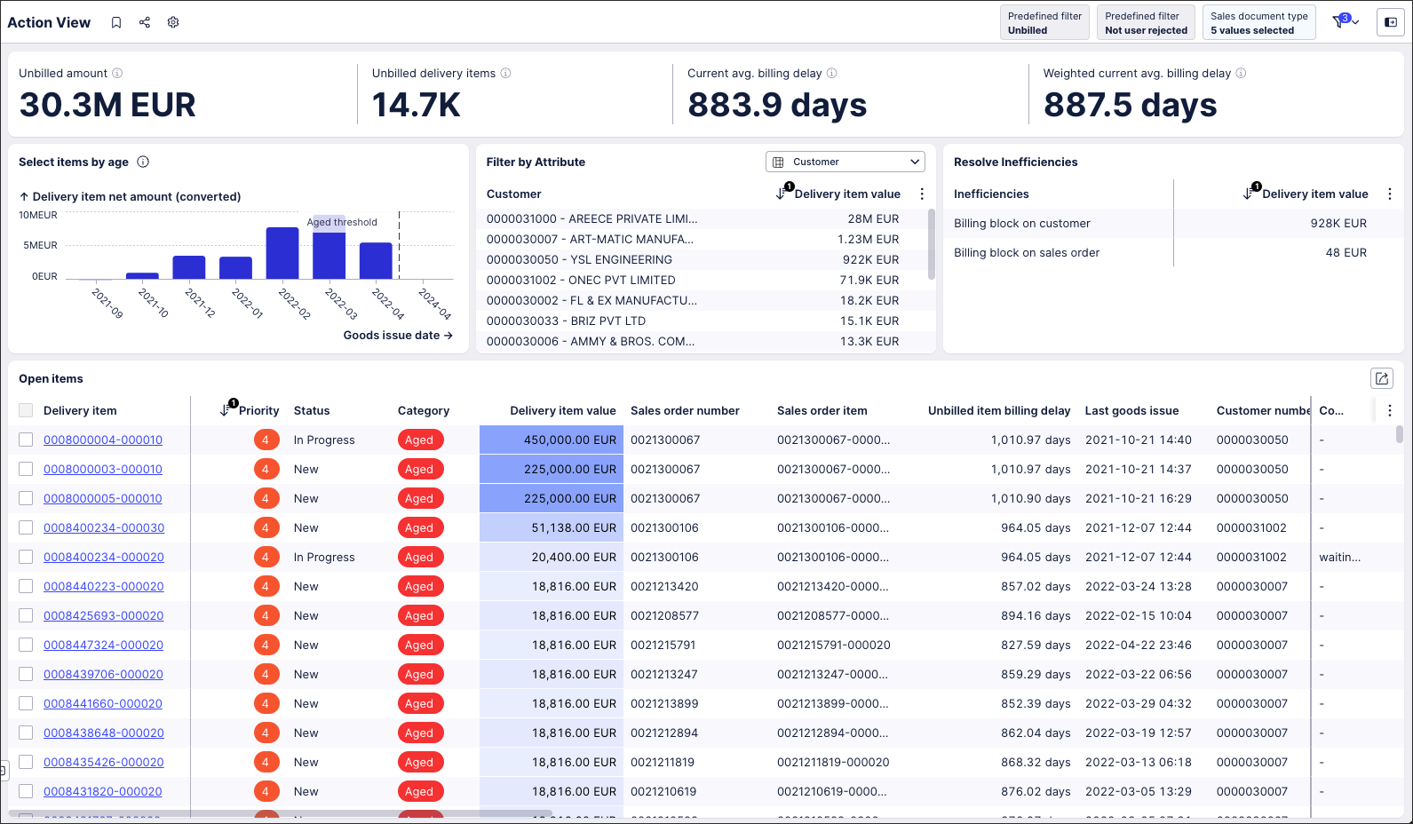
Task: Check the box for 0008000004-000010
Action: (26, 440)
